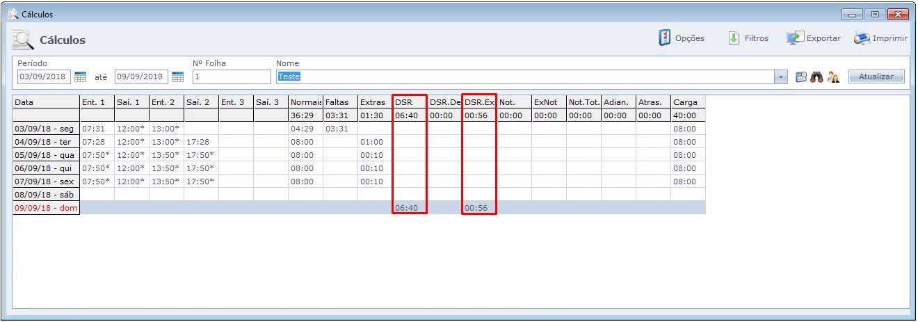Open the Opções checklist icon
918x322 pixels.
(x=665, y=38)
